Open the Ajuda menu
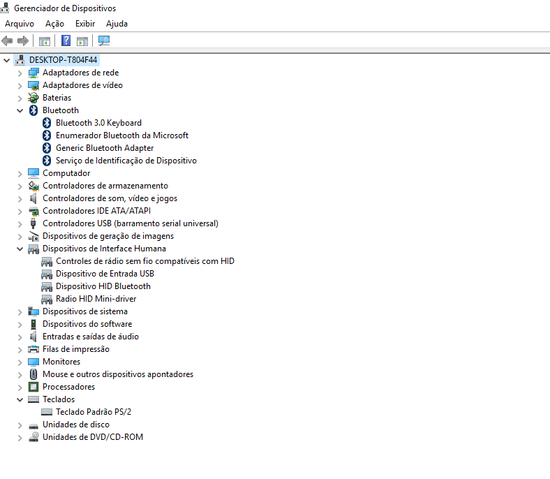The height and width of the screenshot is (479, 550). (x=117, y=24)
